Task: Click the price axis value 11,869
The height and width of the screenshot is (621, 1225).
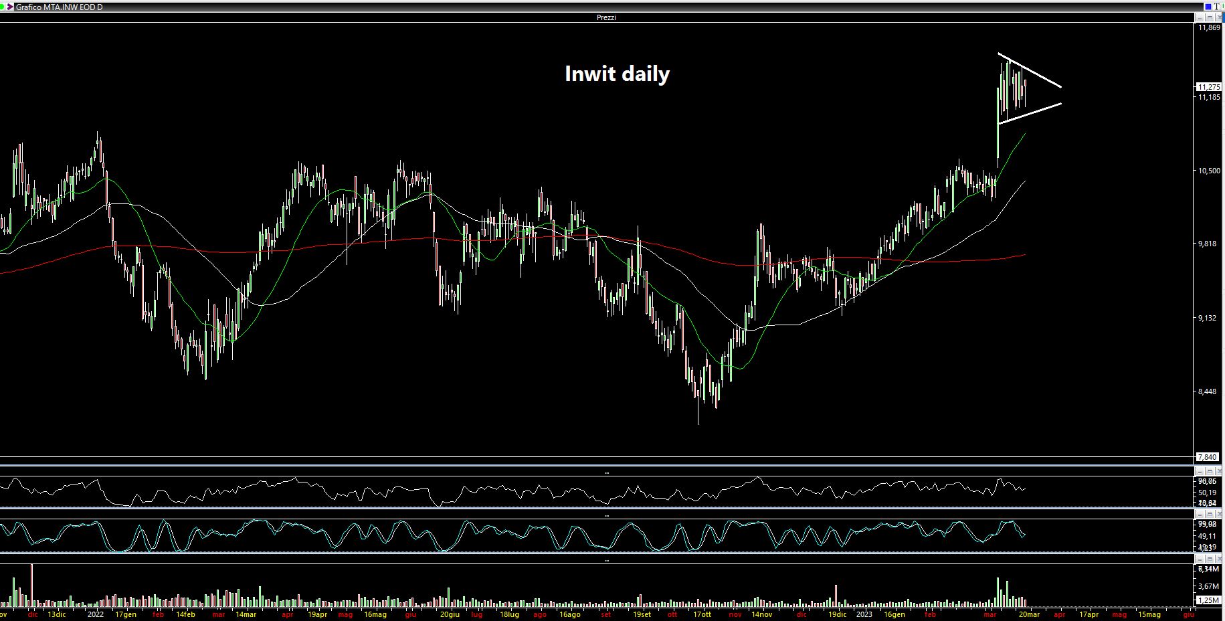Action: click(1210, 28)
